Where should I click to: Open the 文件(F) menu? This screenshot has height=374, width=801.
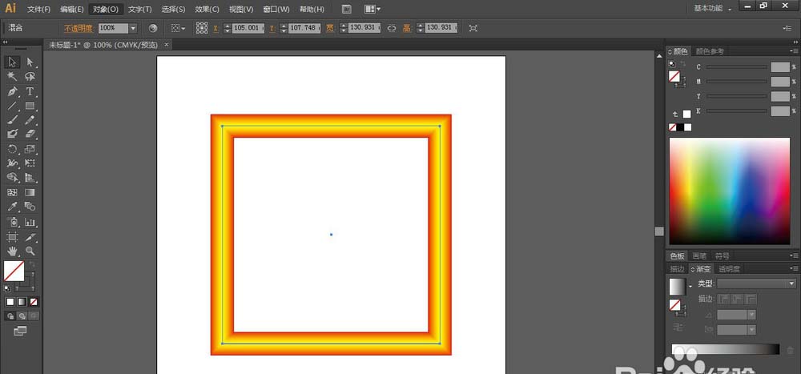coord(38,9)
